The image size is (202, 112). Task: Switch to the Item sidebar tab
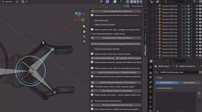point(145,13)
